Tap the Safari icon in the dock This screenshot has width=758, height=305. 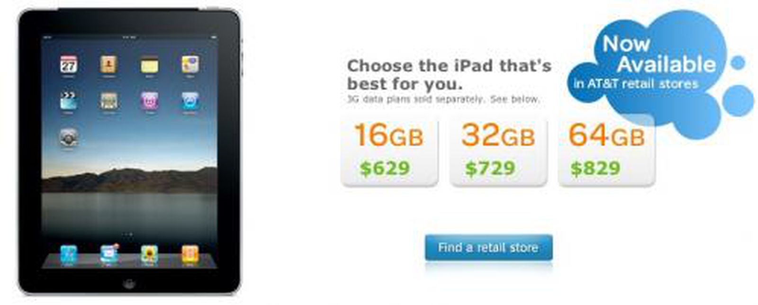[x=69, y=254]
